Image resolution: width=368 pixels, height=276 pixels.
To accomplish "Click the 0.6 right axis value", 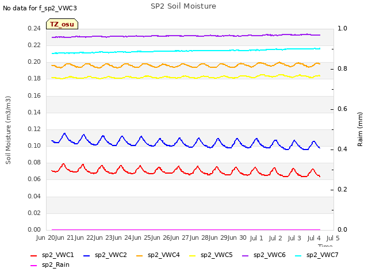I will click(342, 109).
